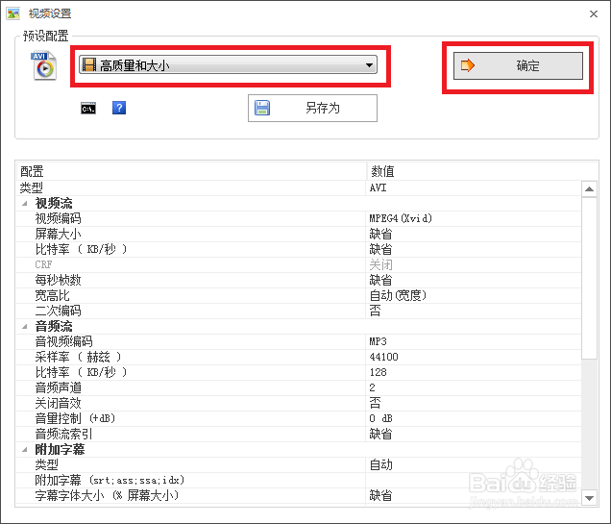
Task: Click the AVI type value cell
Action: click(474, 187)
